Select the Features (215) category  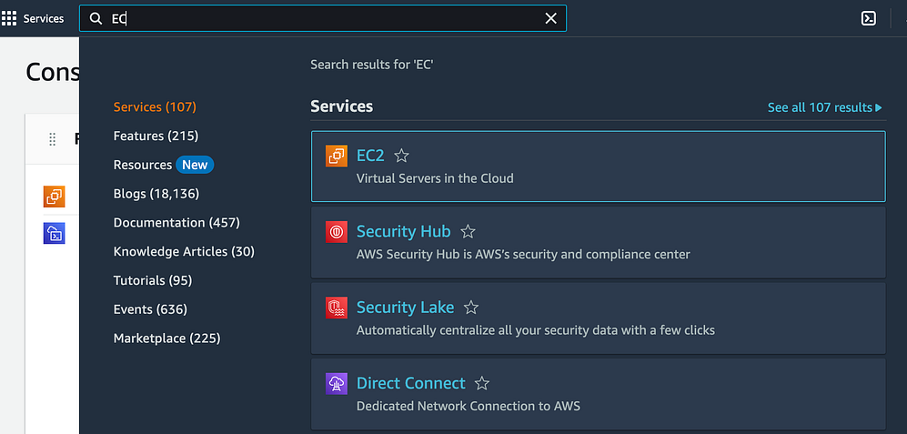156,136
